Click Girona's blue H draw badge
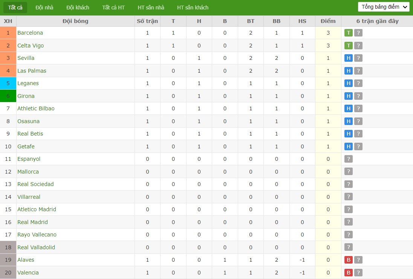 [x=349, y=96]
